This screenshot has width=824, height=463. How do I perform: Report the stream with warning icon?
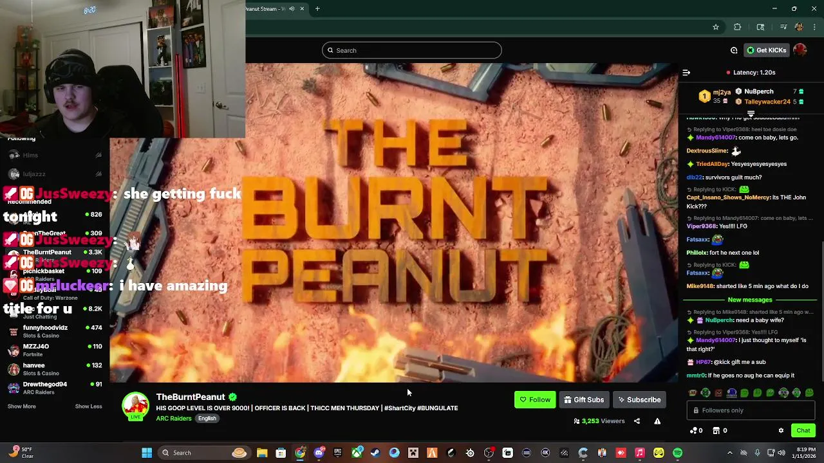[657, 421]
